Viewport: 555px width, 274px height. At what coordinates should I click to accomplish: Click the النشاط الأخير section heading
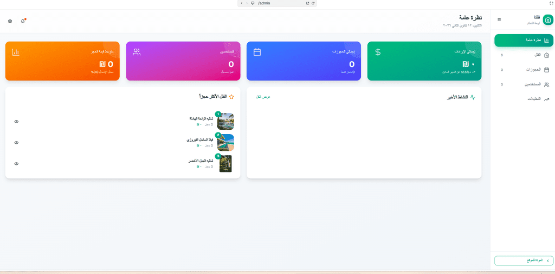point(457,97)
